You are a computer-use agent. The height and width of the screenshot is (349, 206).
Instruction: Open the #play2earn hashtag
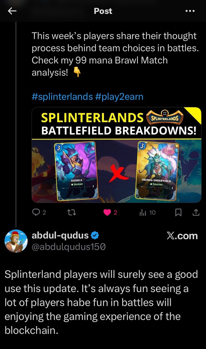click(x=119, y=97)
